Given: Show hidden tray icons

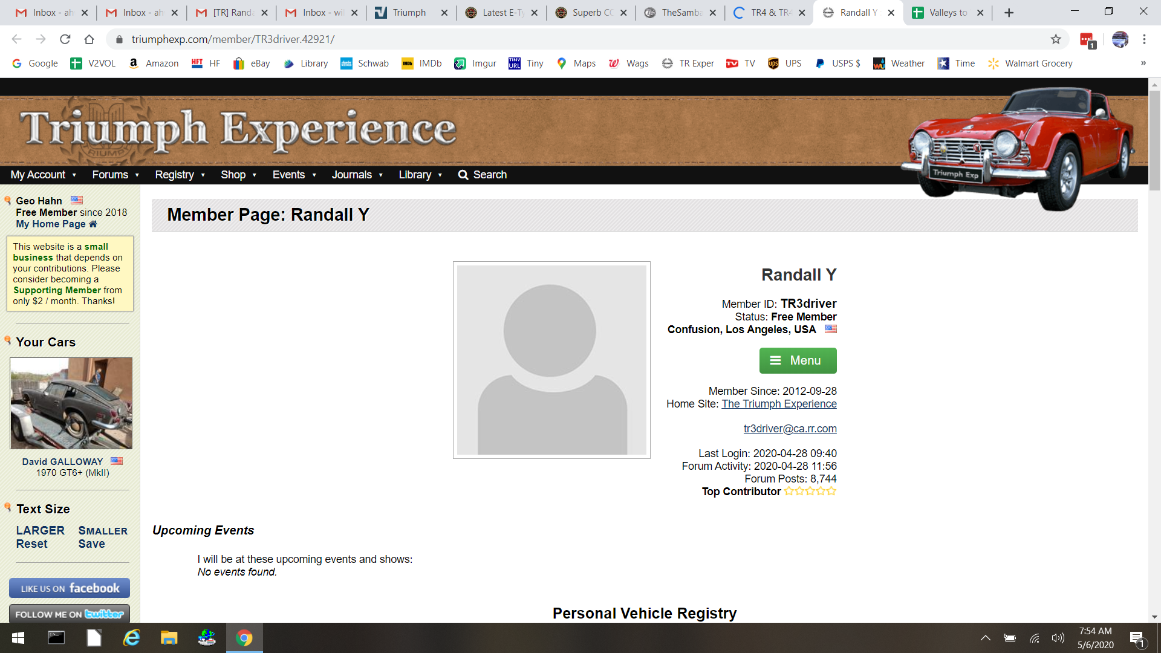Looking at the screenshot, I should point(985,638).
